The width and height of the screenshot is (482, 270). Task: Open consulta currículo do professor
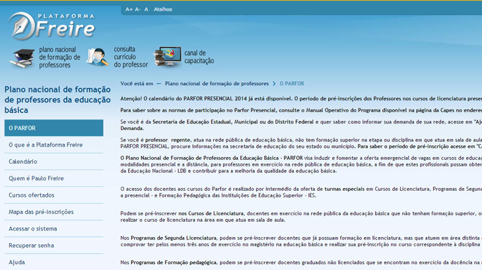[x=131, y=57]
